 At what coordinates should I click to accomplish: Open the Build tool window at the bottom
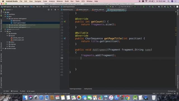tap(23, 91)
